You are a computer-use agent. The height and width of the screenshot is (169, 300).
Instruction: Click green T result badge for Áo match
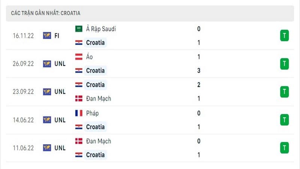click(284, 63)
